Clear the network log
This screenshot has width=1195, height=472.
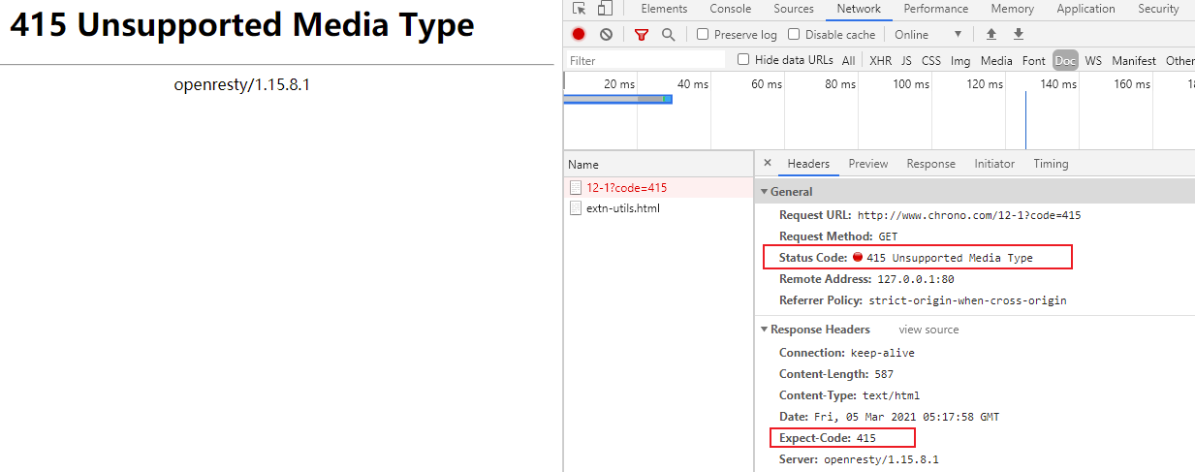point(606,35)
